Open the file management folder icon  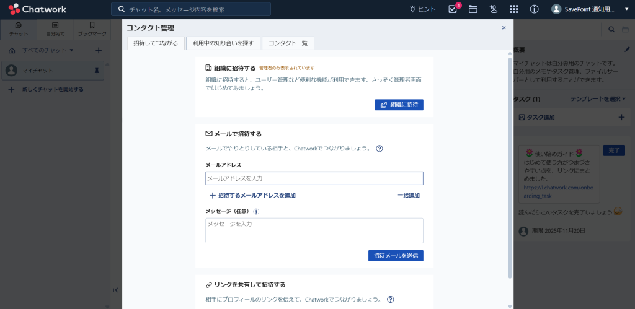(473, 9)
